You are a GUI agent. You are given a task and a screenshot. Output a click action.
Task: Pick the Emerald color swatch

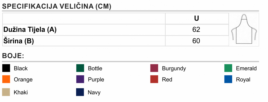click(228, 68)
